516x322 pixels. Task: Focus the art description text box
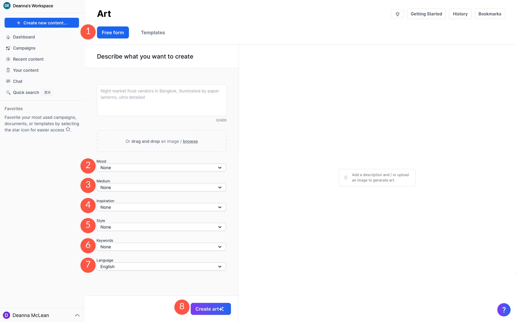pos(162,100)
